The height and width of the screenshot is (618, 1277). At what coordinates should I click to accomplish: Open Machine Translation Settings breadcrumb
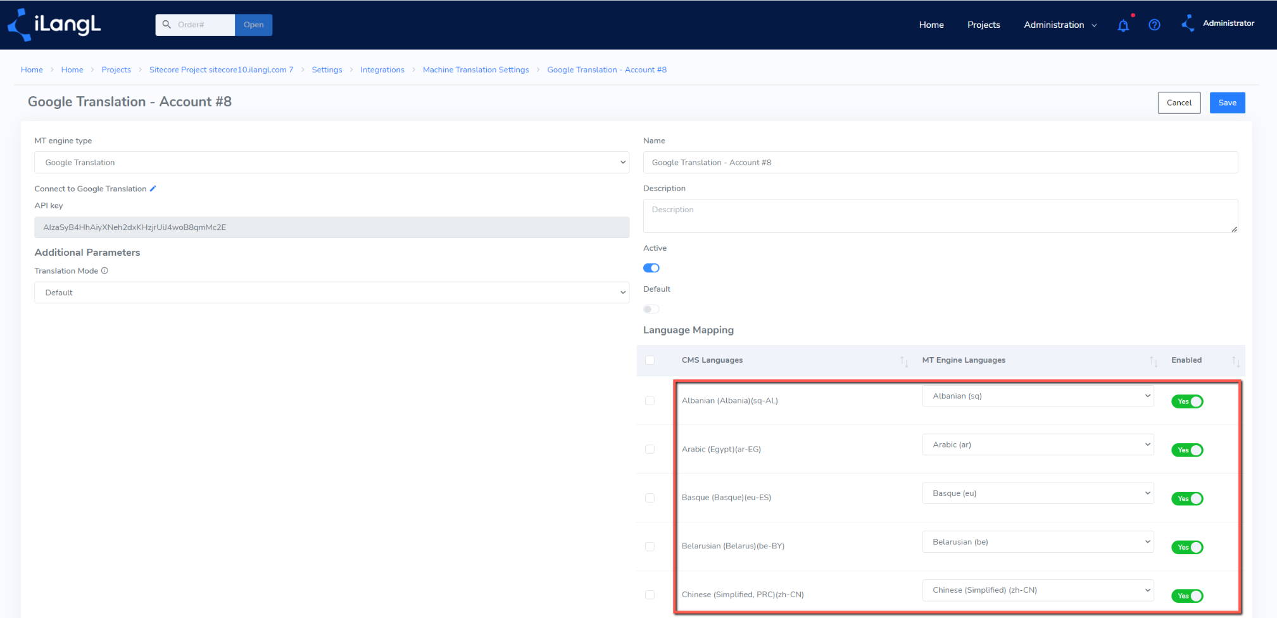[475, 70]
